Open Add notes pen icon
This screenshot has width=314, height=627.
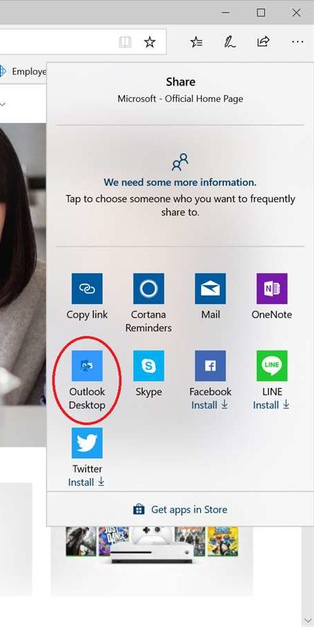coord(230,42)
